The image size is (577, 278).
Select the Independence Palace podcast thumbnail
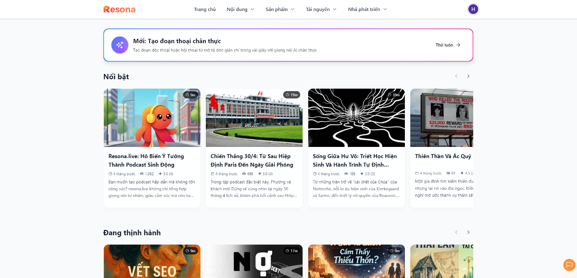(x=254, y=118)
